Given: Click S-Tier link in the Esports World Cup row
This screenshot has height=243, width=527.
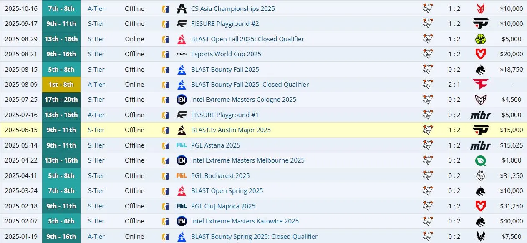Looking at the screenshot, I should click(x=96, y=54).
